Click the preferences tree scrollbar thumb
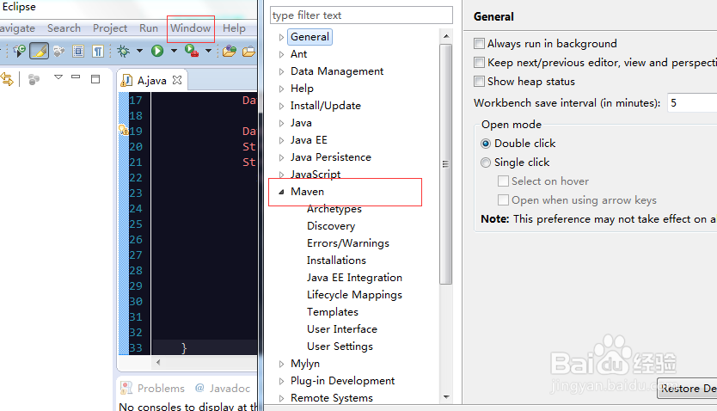 (x=446, y=164)
